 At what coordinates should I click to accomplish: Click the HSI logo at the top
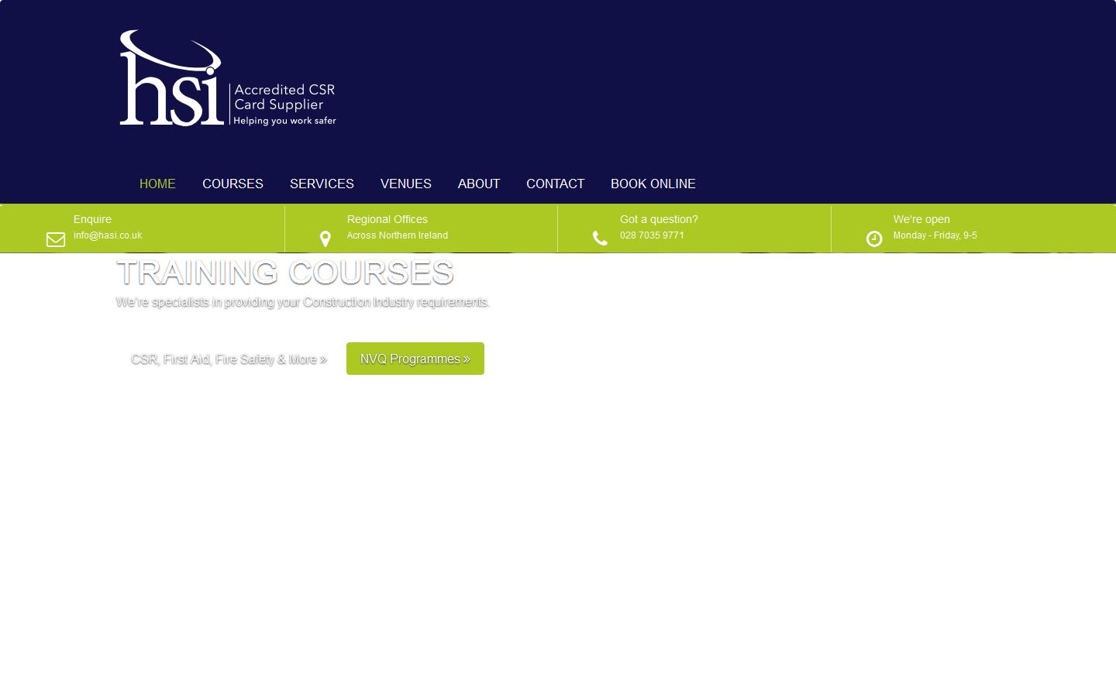click(171, 77)
